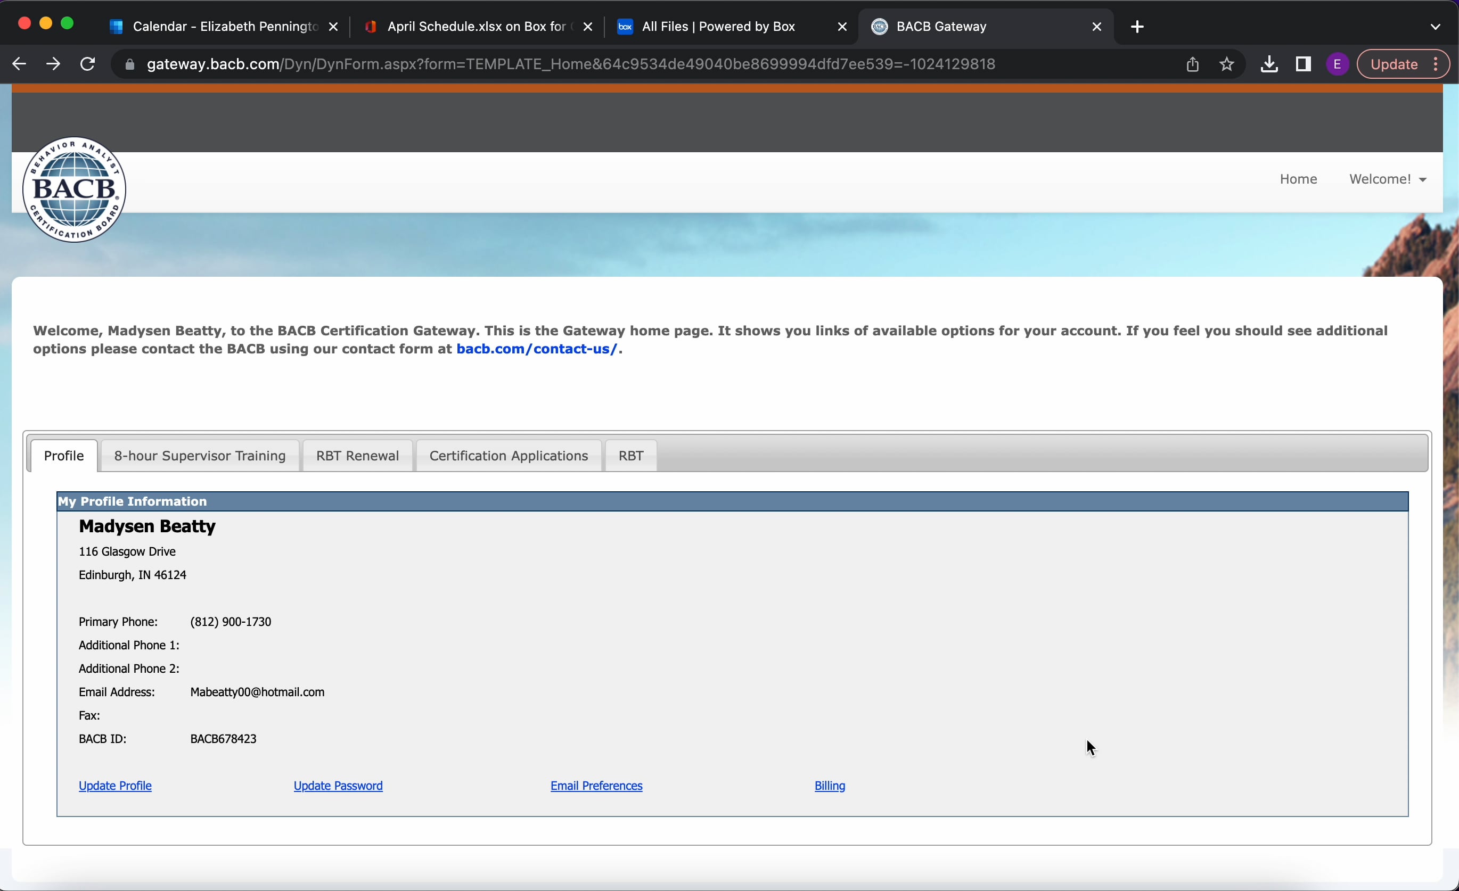Switch to 8-hour Supervisor Training tab
1459x891 pixels.
200,456
